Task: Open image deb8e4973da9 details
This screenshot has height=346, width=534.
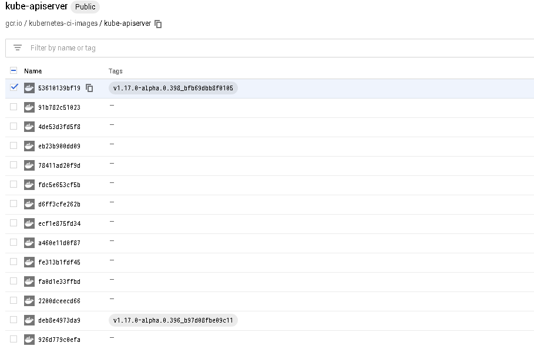Action: (x=59, y=321)
